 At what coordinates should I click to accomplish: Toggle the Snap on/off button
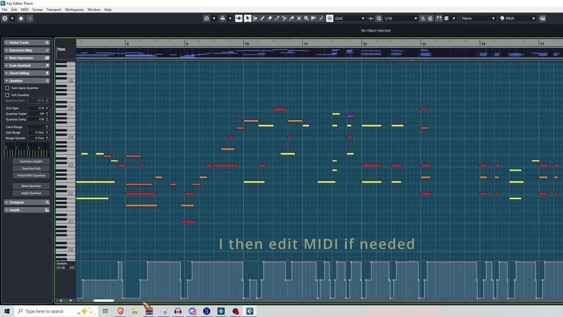(329, 19)
